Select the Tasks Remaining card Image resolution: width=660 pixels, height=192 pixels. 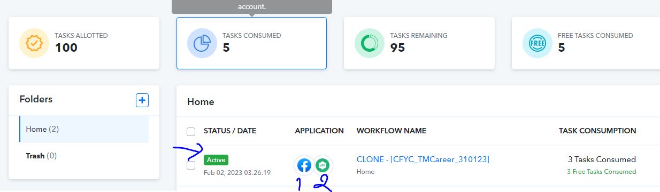419,43
